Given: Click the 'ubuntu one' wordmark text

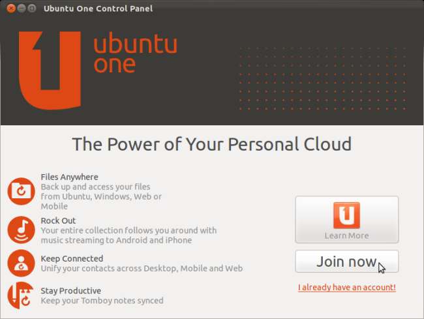Looking at the screenshot, I should pos(134,53).
